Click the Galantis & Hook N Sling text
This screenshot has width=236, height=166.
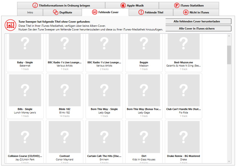click(183, 66)
